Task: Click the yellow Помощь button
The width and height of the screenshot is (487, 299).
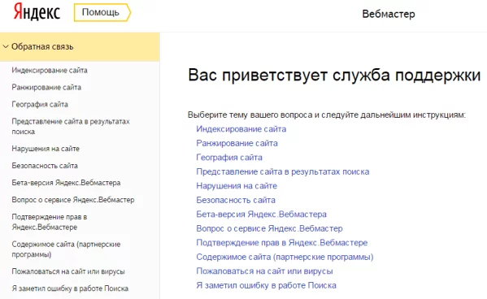Action: tap(102, 12)
